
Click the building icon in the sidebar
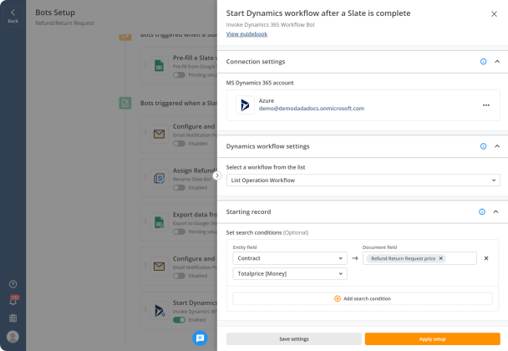point(13,318)
